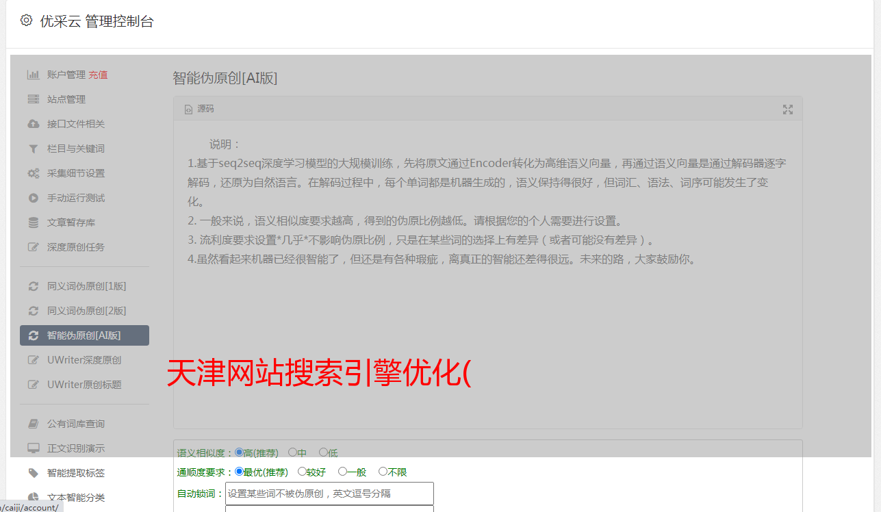Click the refresh icon for 同义词伪原创[2版]
This screenshot has width=881, height=512.
pyautogui.click(x=33, y=311)
